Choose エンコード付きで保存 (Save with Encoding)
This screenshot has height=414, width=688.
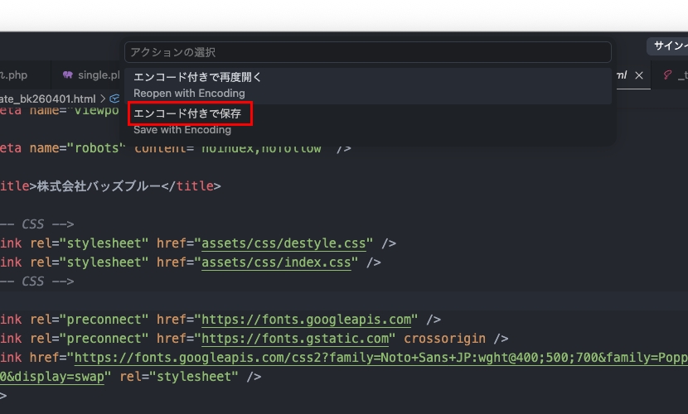[368, 123]
